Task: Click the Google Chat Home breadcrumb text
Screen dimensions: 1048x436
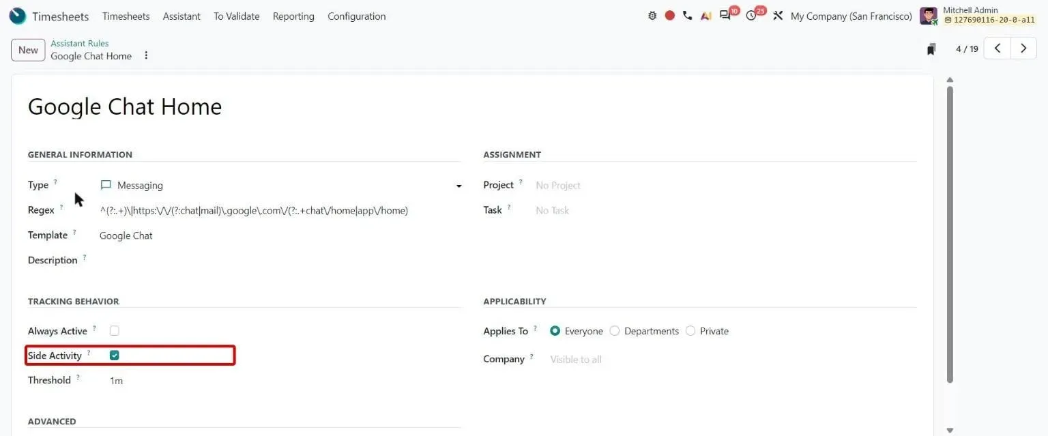Action: (91, 56)
